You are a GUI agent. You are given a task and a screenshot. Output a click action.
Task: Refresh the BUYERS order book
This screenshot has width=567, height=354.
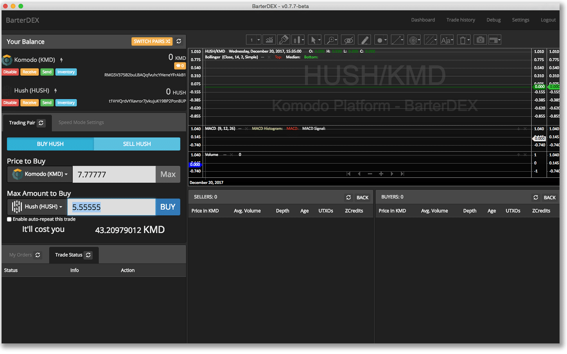[x=536, y=197]
